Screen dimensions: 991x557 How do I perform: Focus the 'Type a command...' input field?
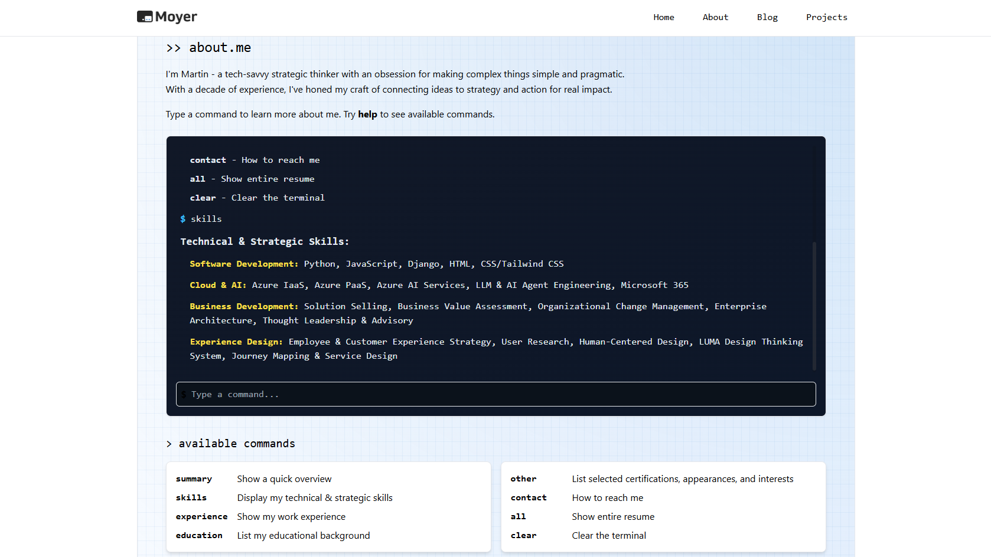pos(496,394)
